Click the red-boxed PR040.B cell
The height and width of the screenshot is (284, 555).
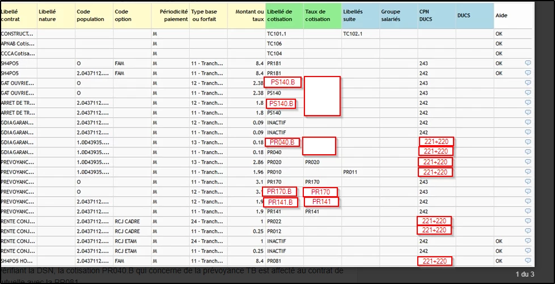(x=282, y=142)
